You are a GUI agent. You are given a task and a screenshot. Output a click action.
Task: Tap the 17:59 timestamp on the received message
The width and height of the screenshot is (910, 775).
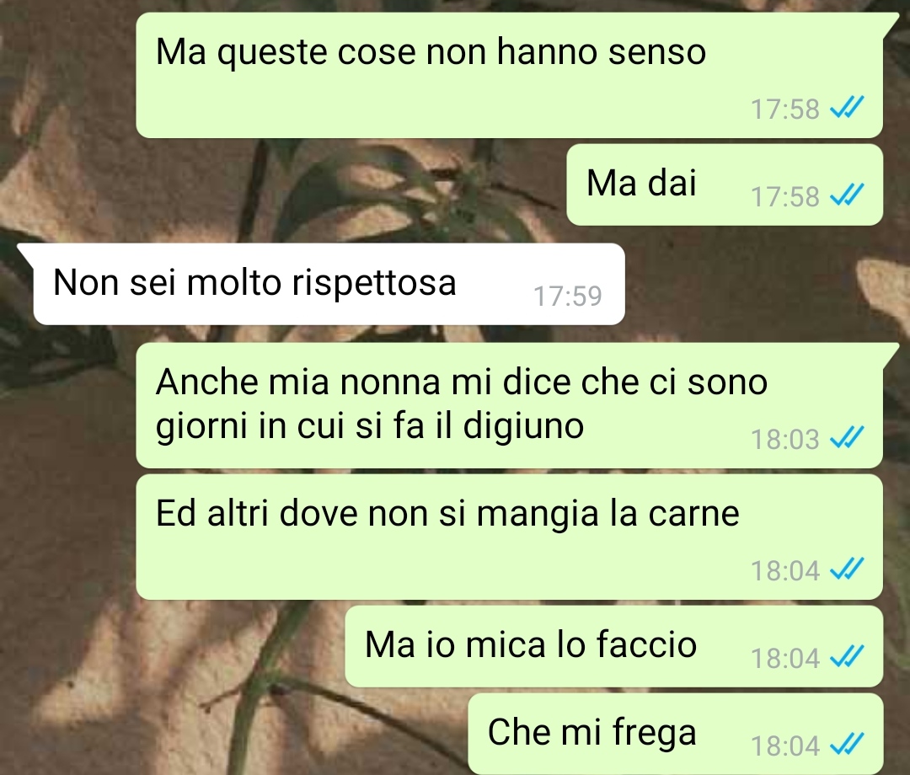click(x=568, y=296)
